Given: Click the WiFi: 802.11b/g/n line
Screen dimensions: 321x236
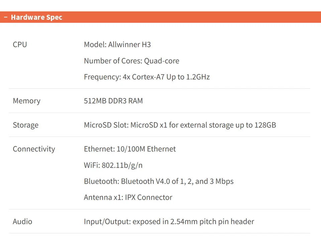Looking at the screenshot, I should pos(113,165).
